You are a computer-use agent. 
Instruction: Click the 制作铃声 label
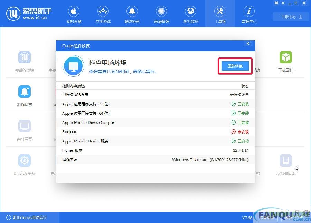[x=25, y=105]
